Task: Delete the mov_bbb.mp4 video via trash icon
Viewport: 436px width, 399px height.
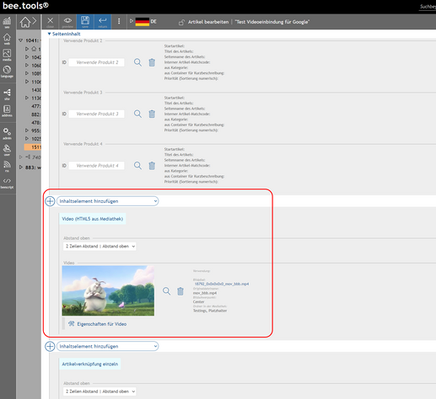Action: pyautogui.click(x=180, y=291)
